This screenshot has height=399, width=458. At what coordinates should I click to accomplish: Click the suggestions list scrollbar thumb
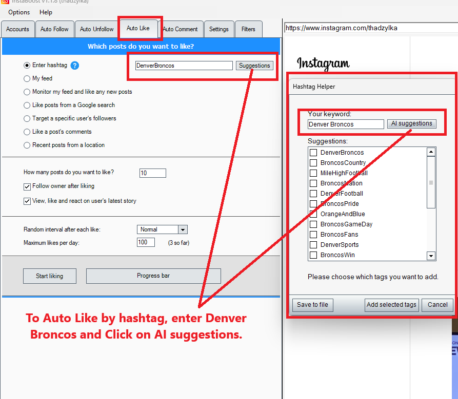coord(431,182)
